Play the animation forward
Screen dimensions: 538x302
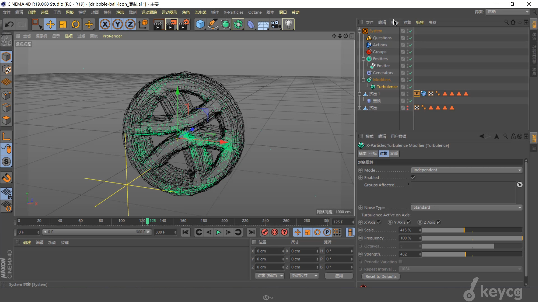point(218,232)
